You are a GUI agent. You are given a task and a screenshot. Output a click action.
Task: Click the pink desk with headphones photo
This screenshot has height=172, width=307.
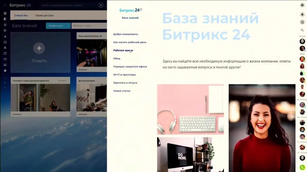(x=190, y=109)
